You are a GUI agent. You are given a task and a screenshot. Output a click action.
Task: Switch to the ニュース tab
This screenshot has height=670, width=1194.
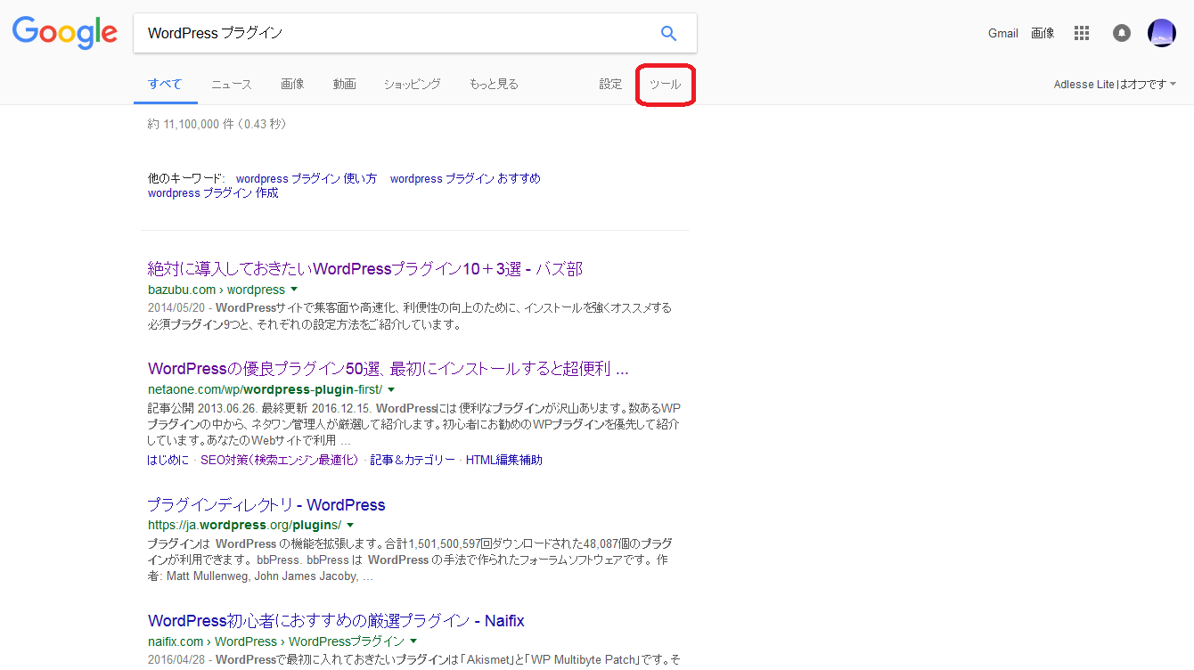point(232,85)
